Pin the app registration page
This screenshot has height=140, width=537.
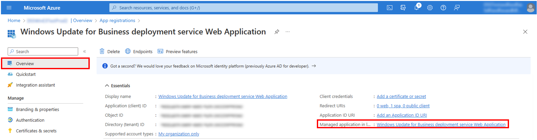(x=277, y=32)
